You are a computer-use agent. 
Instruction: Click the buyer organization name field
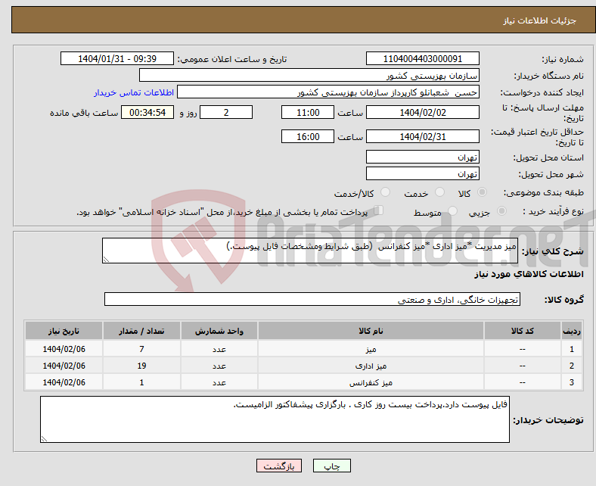tap(309, 76)
